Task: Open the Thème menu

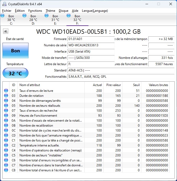Action: pyautogui.click(x=50, y=11)
